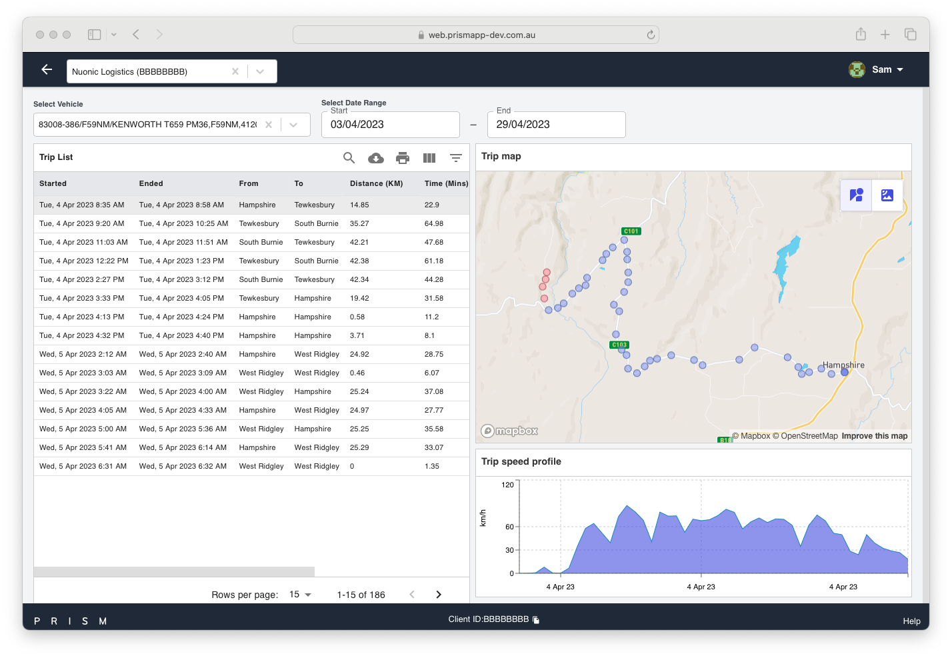Clear the selected vehicle

tap(268, 125)
